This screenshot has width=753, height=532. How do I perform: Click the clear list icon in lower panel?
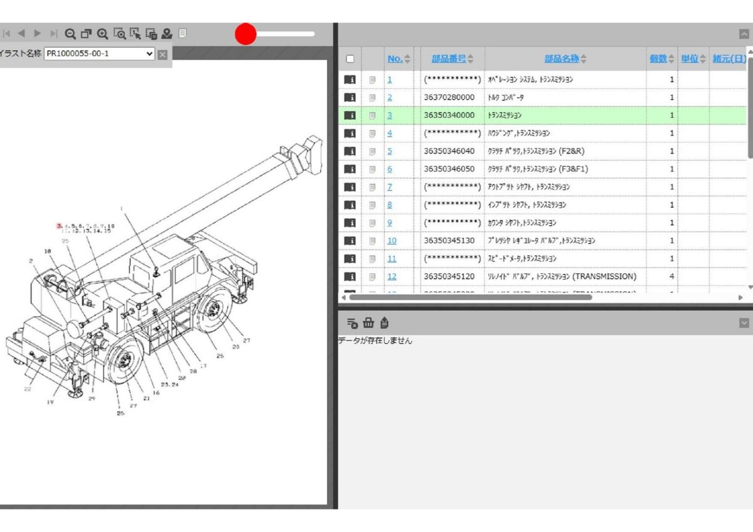352,323
